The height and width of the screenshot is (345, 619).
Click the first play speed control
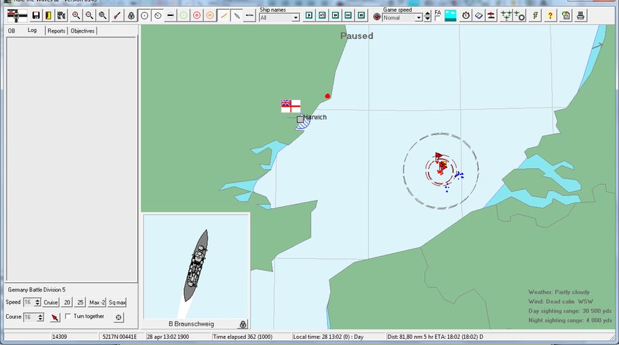tap(309, 15)
